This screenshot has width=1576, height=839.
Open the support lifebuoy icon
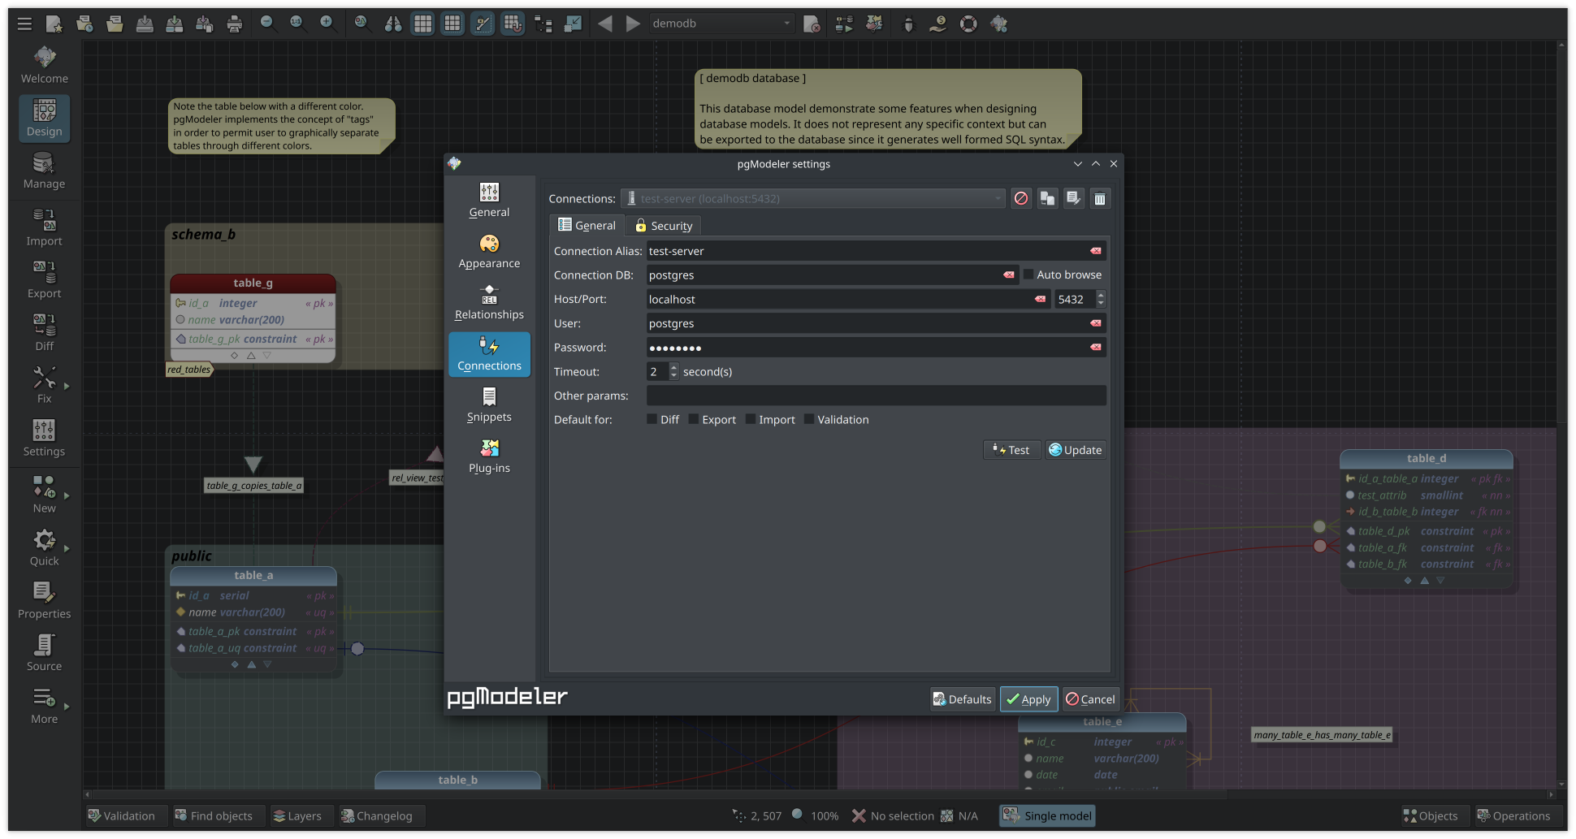coord(968,24)
